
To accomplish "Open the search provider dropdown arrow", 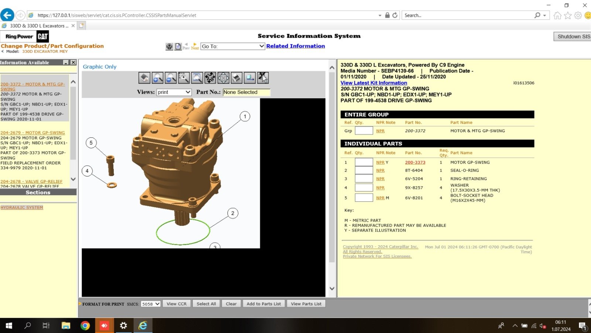I will tap(544, 15).
